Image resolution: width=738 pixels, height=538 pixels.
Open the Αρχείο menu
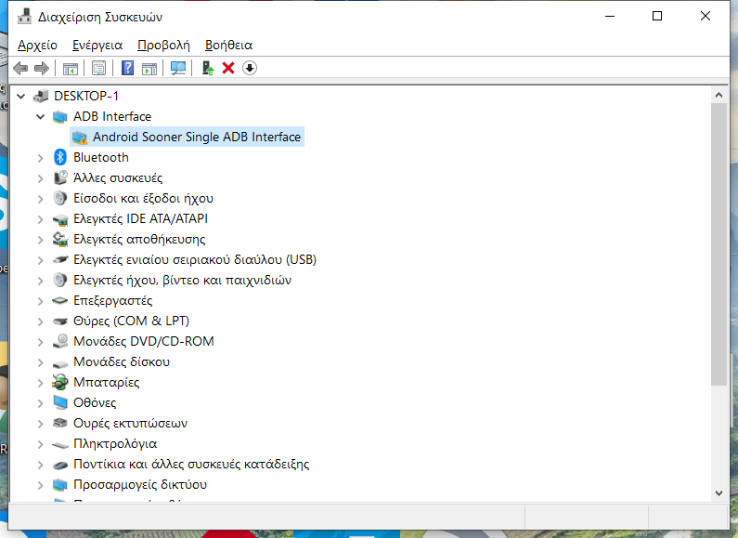(x=37, y=45)
